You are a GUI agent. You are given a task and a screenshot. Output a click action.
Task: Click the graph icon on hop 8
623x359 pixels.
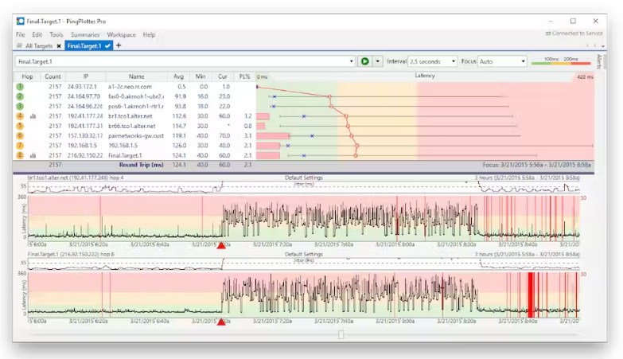click(x=33, y=155)
